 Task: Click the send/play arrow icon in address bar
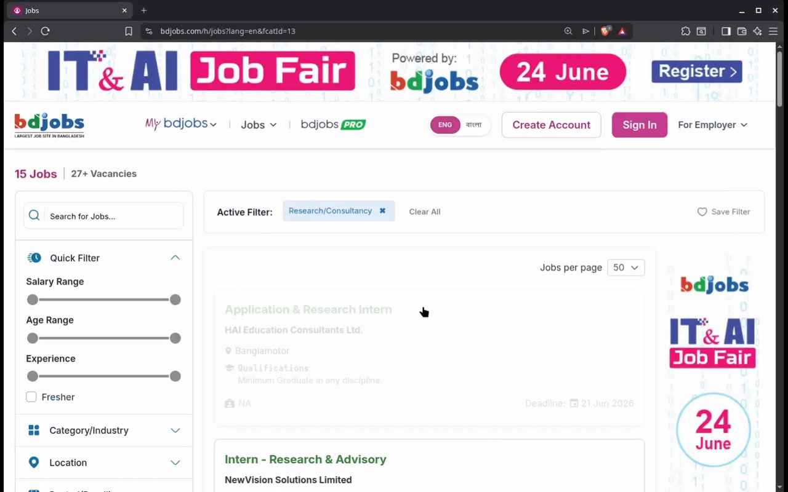(585, 31)
